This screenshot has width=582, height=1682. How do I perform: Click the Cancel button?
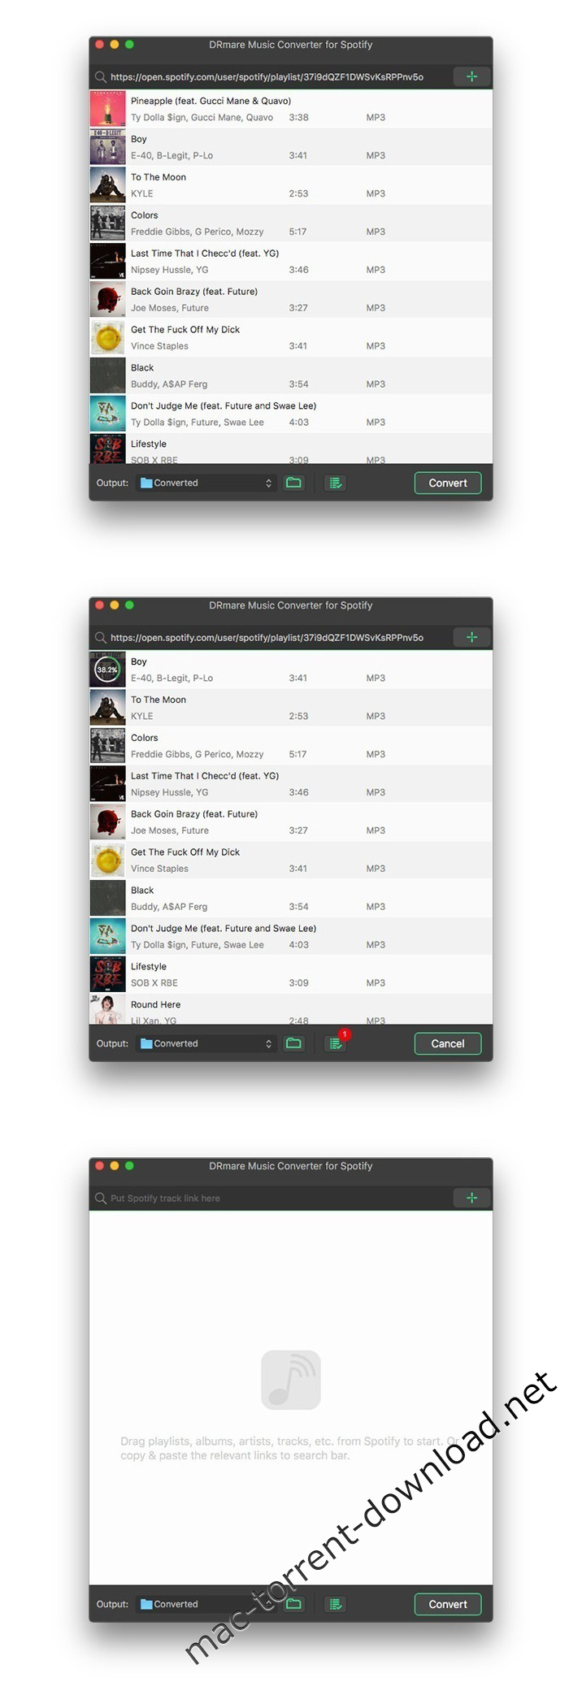[448, 1043]
